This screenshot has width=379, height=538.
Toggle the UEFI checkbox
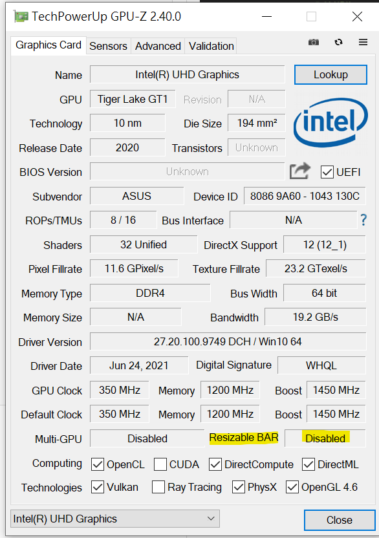[x=327, y=172]
